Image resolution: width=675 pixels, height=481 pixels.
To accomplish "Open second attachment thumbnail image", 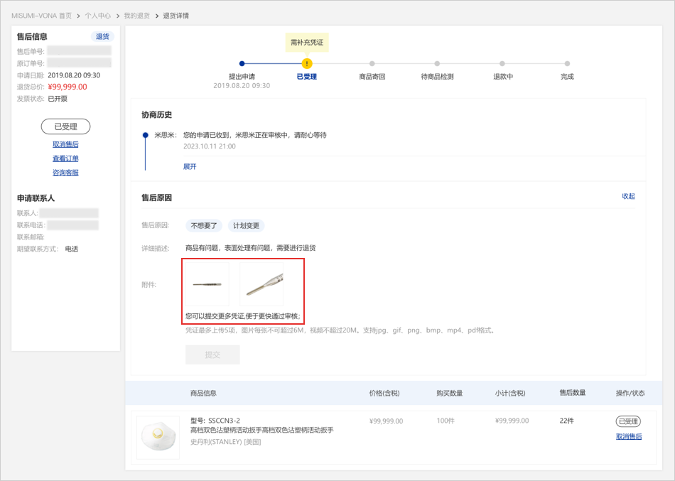I will coord(262,284).
